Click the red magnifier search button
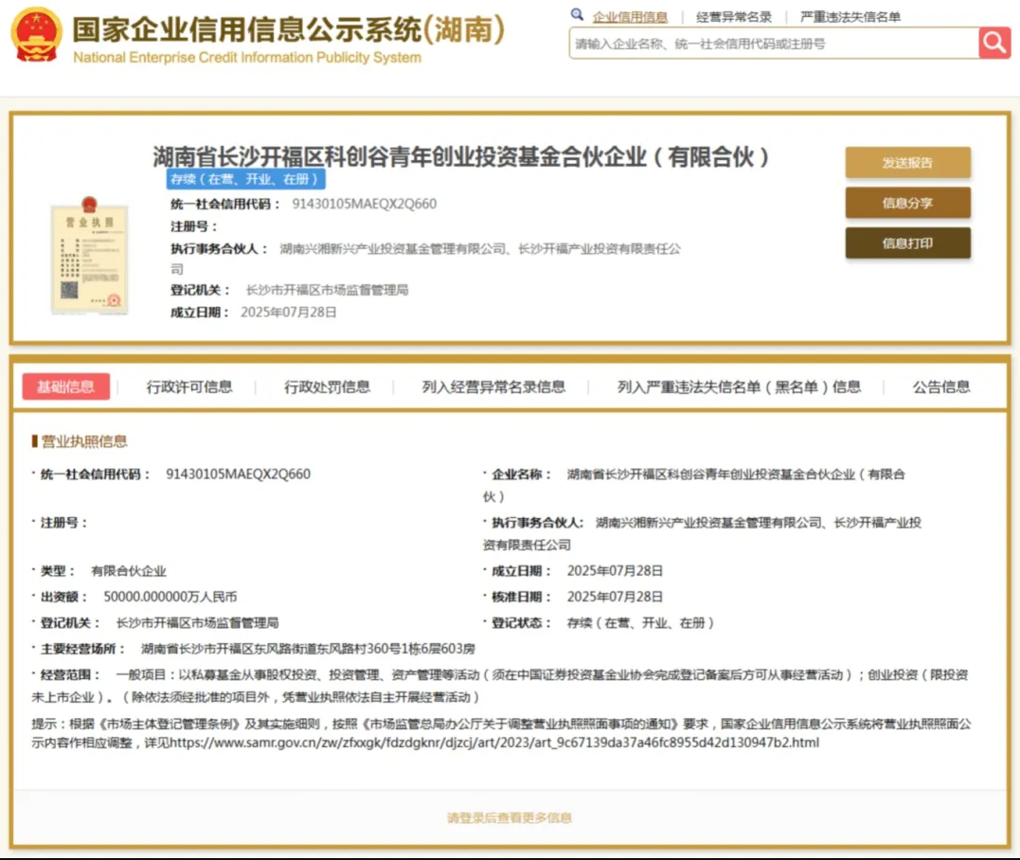 point(994,43)
